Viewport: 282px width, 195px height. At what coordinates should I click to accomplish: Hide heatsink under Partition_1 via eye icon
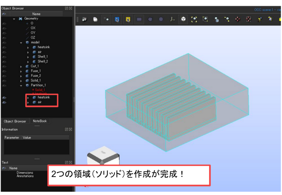pyautogui.click(x=4, y=98)
